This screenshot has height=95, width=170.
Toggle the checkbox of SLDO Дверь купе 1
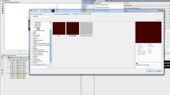coord(9,61)
